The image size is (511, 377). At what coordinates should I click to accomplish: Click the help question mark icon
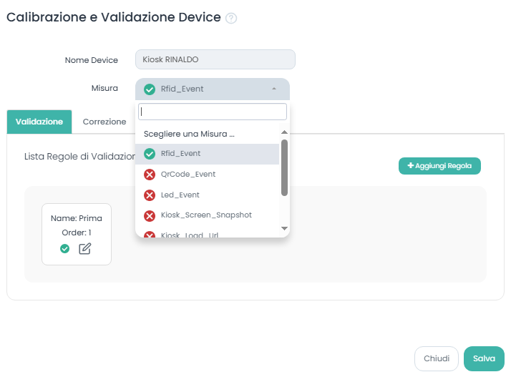[231, 19]
